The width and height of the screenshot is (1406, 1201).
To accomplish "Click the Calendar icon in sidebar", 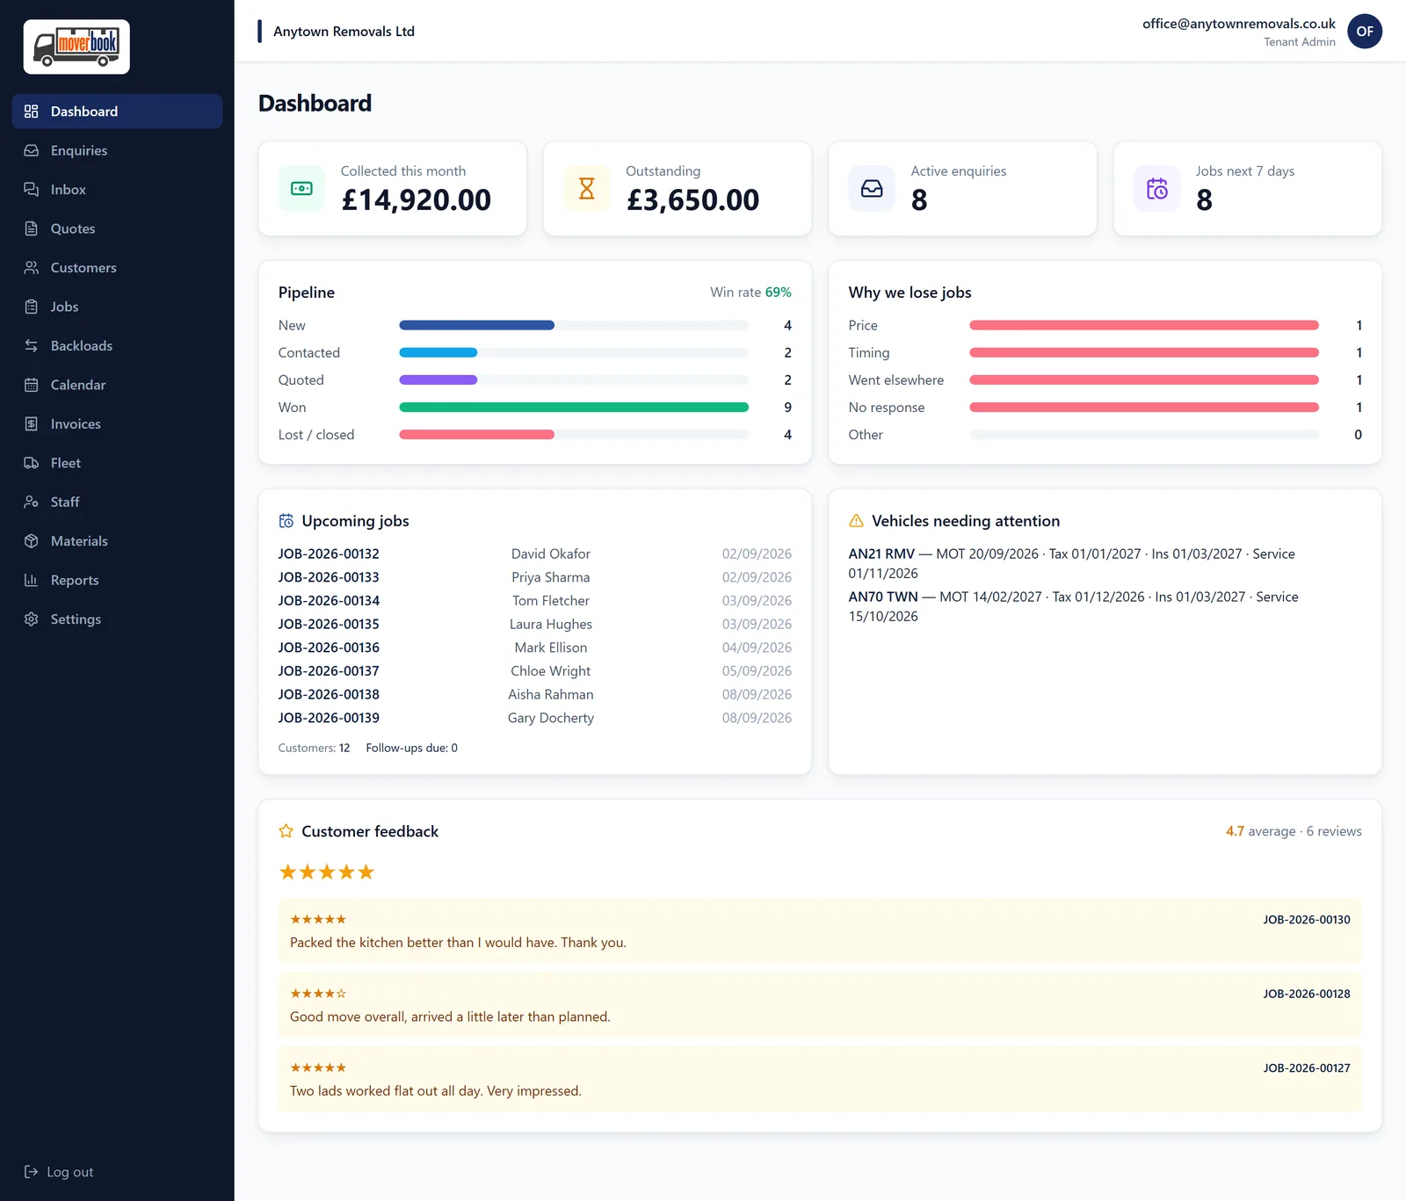I will click(x=32, y=385).
